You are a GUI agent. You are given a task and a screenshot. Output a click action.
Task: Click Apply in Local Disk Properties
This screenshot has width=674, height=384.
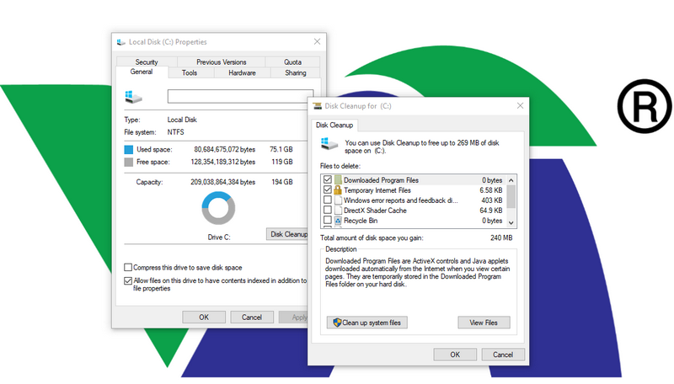point(293,317)
